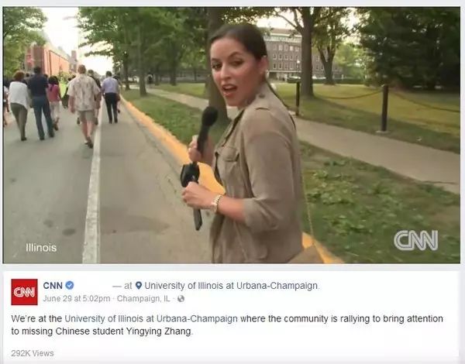The image size is (465, 364).
Task: Open the Champaign, IL location link
Action: click(x=143, y=298)
